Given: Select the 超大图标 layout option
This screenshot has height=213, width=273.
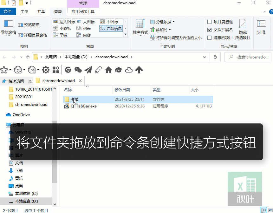Looking at the screenshot, I should point(64,22).
